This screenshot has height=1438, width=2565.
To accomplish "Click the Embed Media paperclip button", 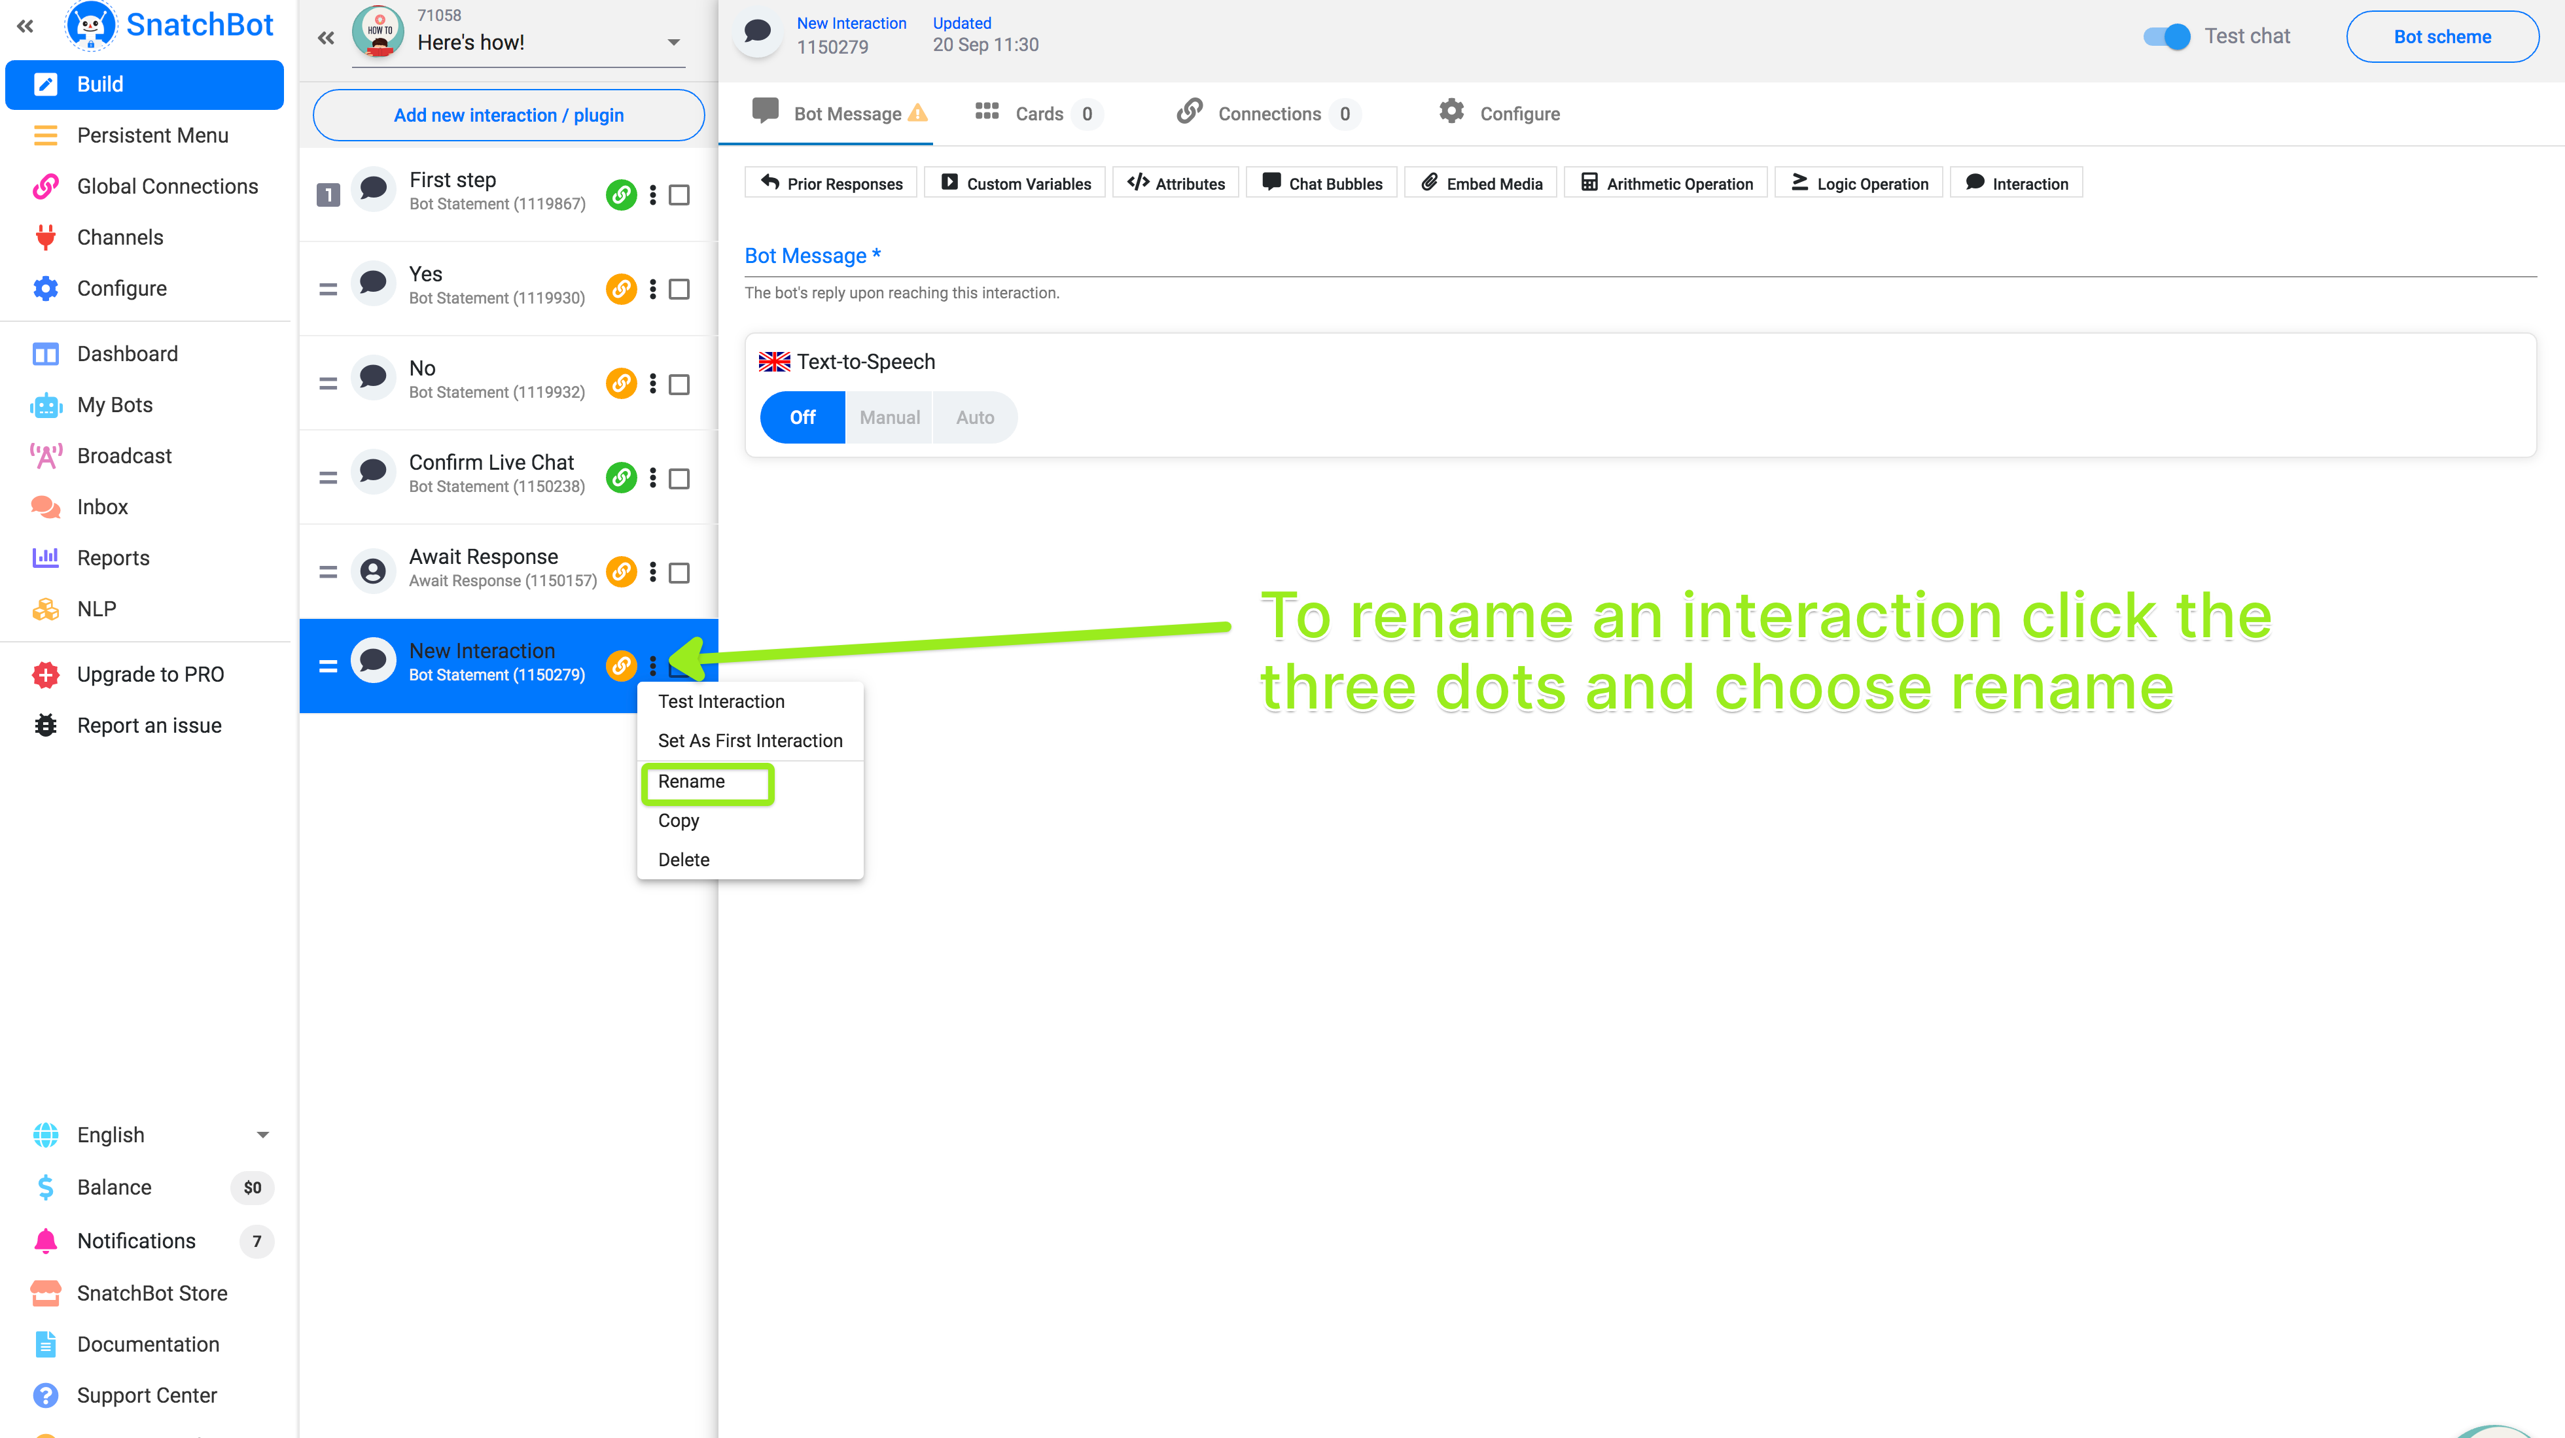I will [1481, 183].
